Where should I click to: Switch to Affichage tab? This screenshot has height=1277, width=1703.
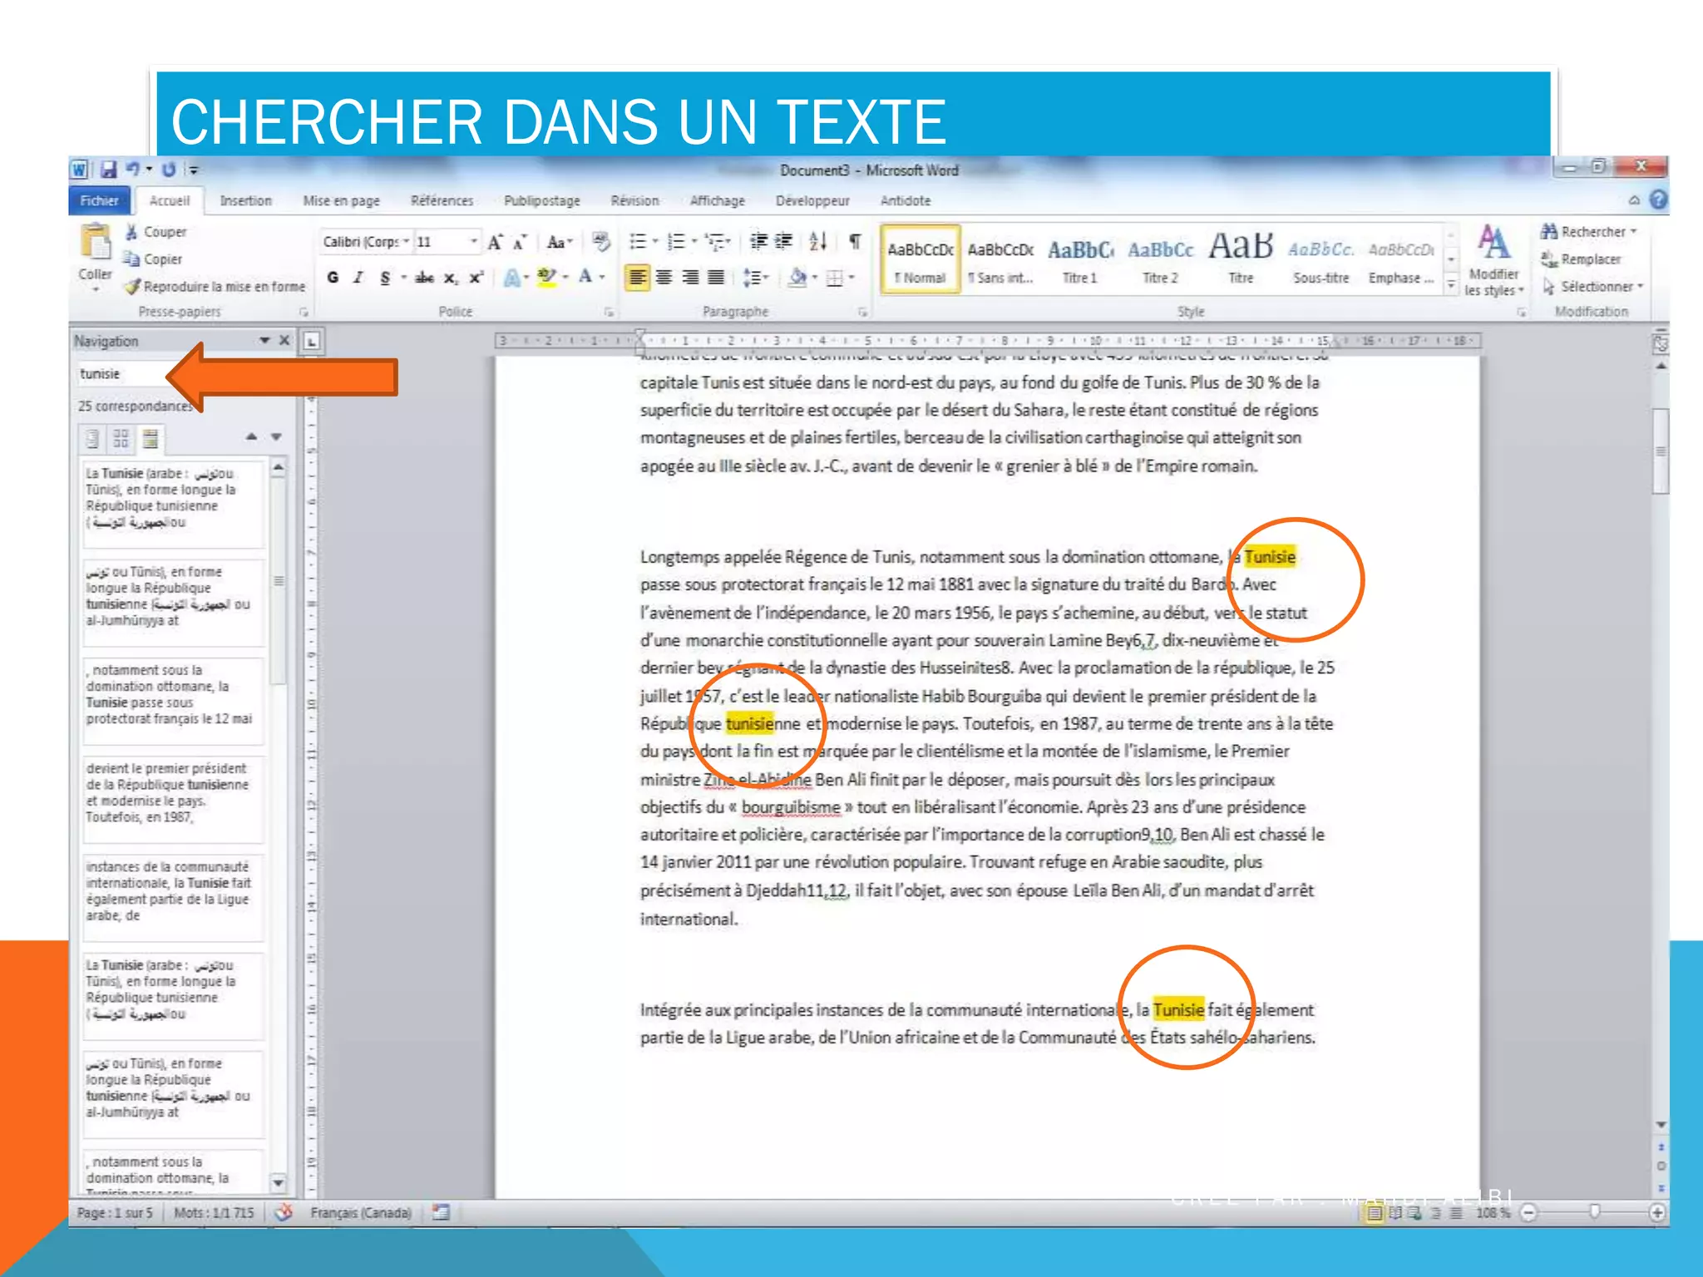coord(717,200)
